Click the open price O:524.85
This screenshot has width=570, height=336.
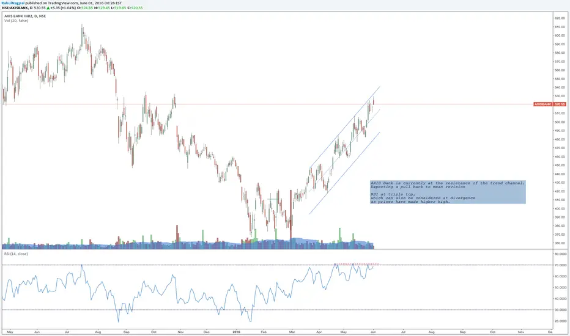84,7
